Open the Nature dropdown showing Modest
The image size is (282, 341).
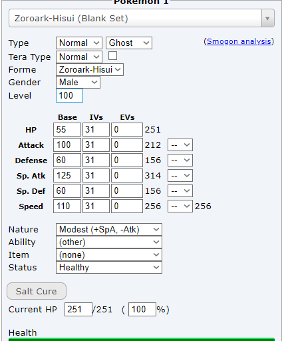[x=109, y=229]
